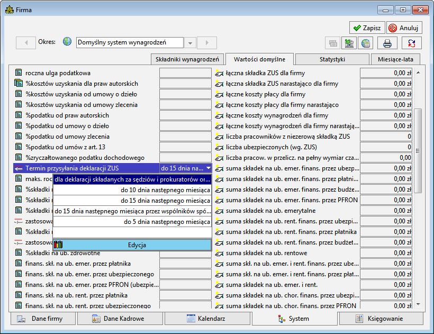
Task: Click the printer icon in toolbar
Action: click(387, 43)
